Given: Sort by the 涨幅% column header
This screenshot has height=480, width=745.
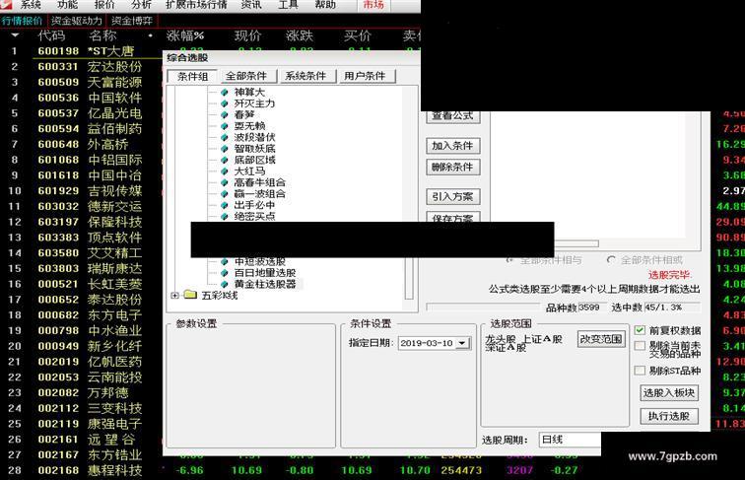Looking at the screenshot, I should pyautogui.click(x=185, y=35).
